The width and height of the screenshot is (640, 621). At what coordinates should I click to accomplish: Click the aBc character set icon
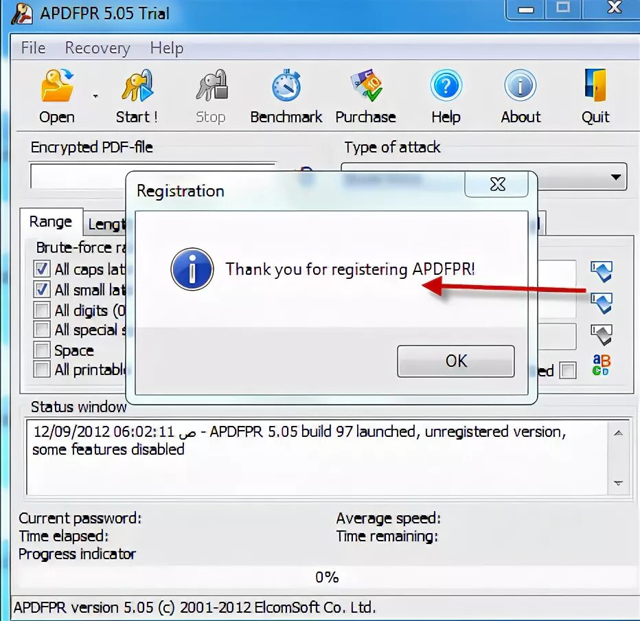pos(602,365)
